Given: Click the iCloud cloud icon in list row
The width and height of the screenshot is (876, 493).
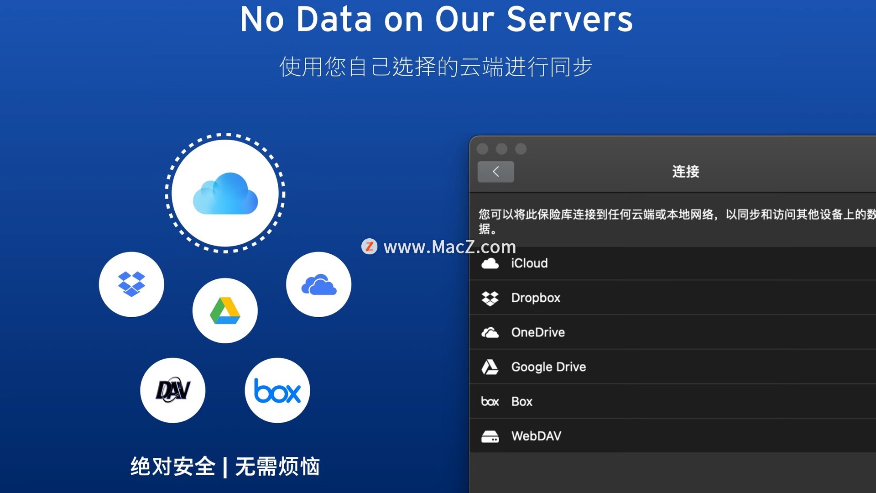Looking at the screenshot, I should point(490,263).
